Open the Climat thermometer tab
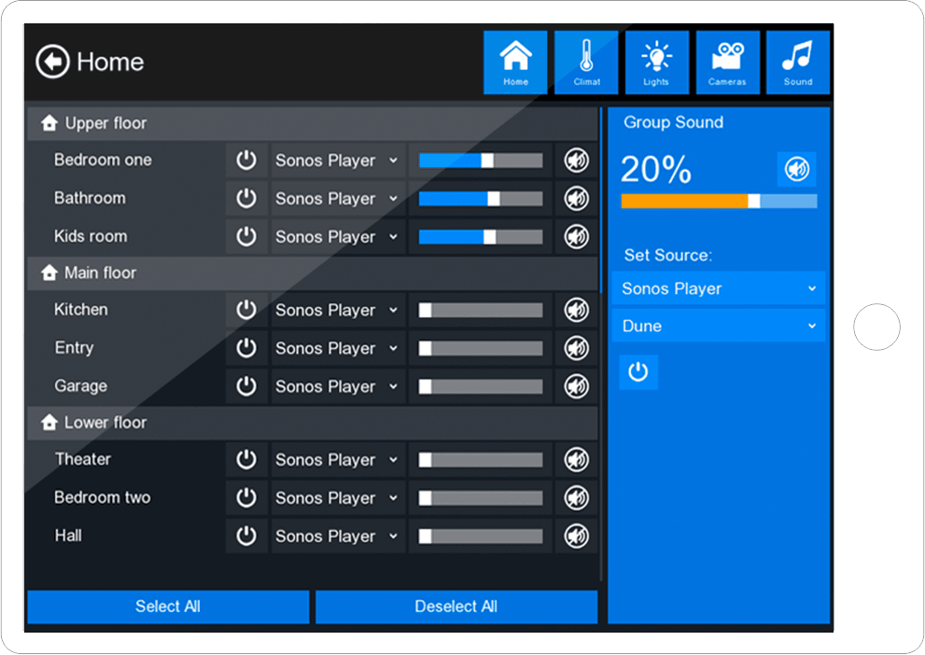The width and height of the screenshot is (925, 655). (586, 63)
